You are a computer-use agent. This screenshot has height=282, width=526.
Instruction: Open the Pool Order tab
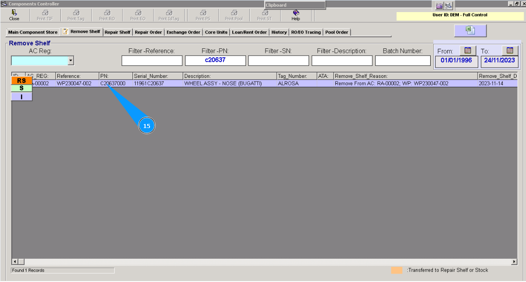tap(337, 32)
